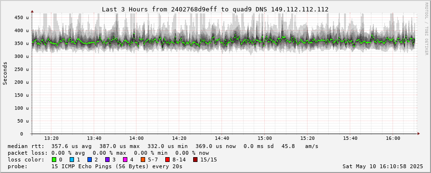Click the 16:00 time axis label

pyautogui.click(x=393, y=138)
